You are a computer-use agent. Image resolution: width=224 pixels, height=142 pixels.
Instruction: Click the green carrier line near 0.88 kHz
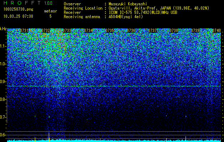[114, 86]
